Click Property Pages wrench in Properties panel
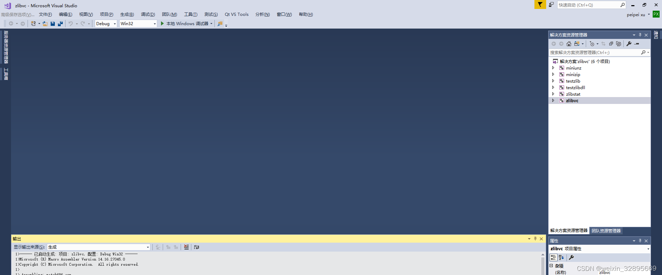Screen dimensions: 662x275 point(571,257)
